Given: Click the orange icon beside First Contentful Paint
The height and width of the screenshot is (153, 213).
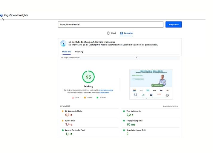Looking at the screenshot, I should (63, 111).
